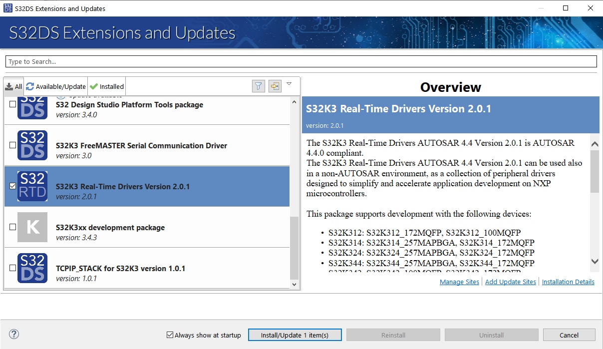Focus the Type to Search field

point(301,61)
